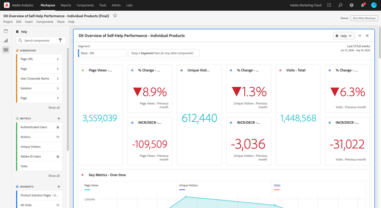381x208 pixels.
Task: Click Adobe icon beside Actions metric
Action: (58, 137)
